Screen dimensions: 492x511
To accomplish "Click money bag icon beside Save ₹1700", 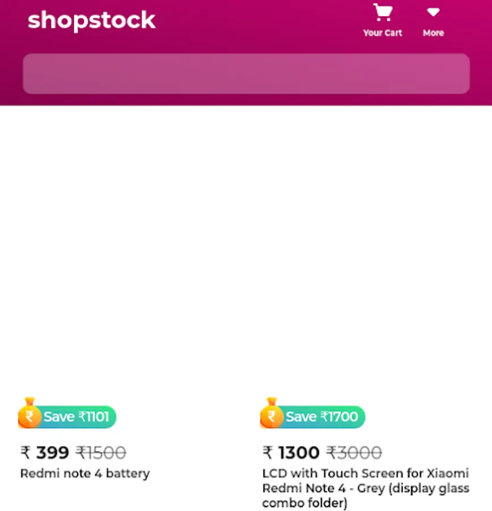I will point(272,414).
